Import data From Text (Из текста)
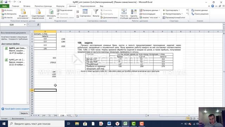 pos(7,18)
